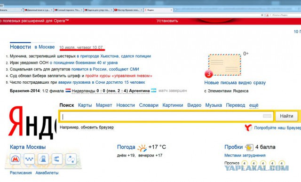Click the big Яндекс logo
301x182 pixels.
pyautogui.click(x=32, y=123)
